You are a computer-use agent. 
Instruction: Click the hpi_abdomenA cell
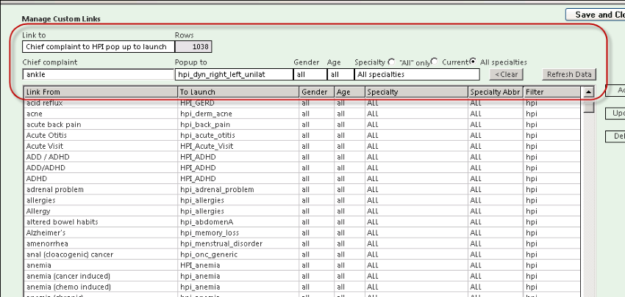(239, 221)
